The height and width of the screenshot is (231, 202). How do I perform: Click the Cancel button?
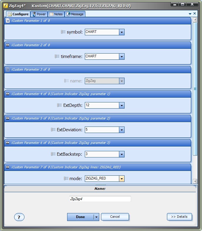[x=115, y=217]
